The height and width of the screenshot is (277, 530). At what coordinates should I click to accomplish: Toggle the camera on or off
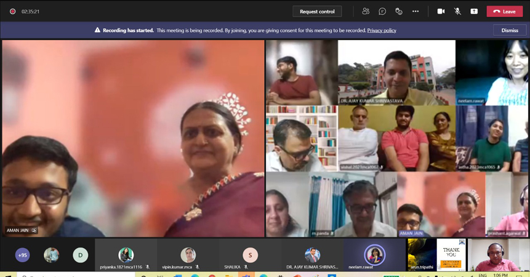[441, 11]
